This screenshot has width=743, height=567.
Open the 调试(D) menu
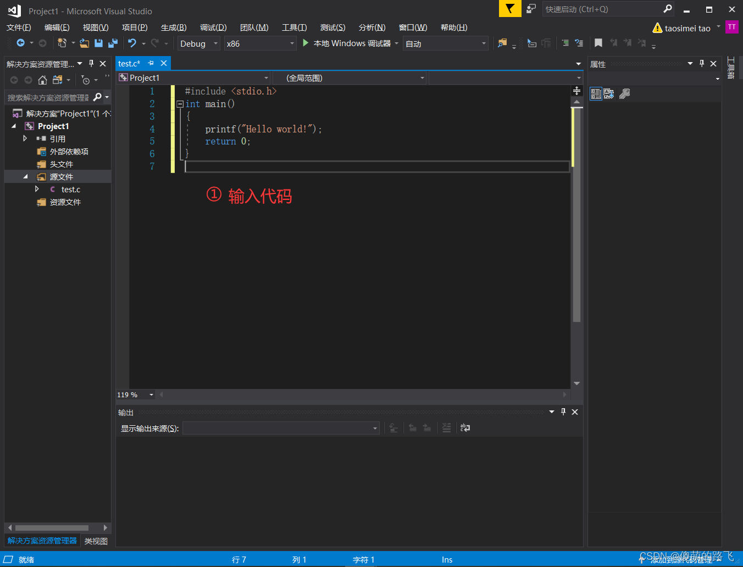(x=213, y=27)
